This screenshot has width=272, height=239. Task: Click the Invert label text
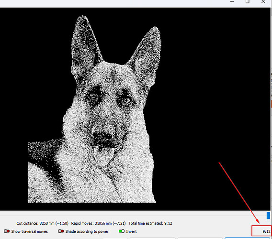coord(131,231)
